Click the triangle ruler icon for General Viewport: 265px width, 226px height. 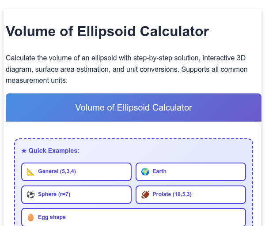[30, 172]
